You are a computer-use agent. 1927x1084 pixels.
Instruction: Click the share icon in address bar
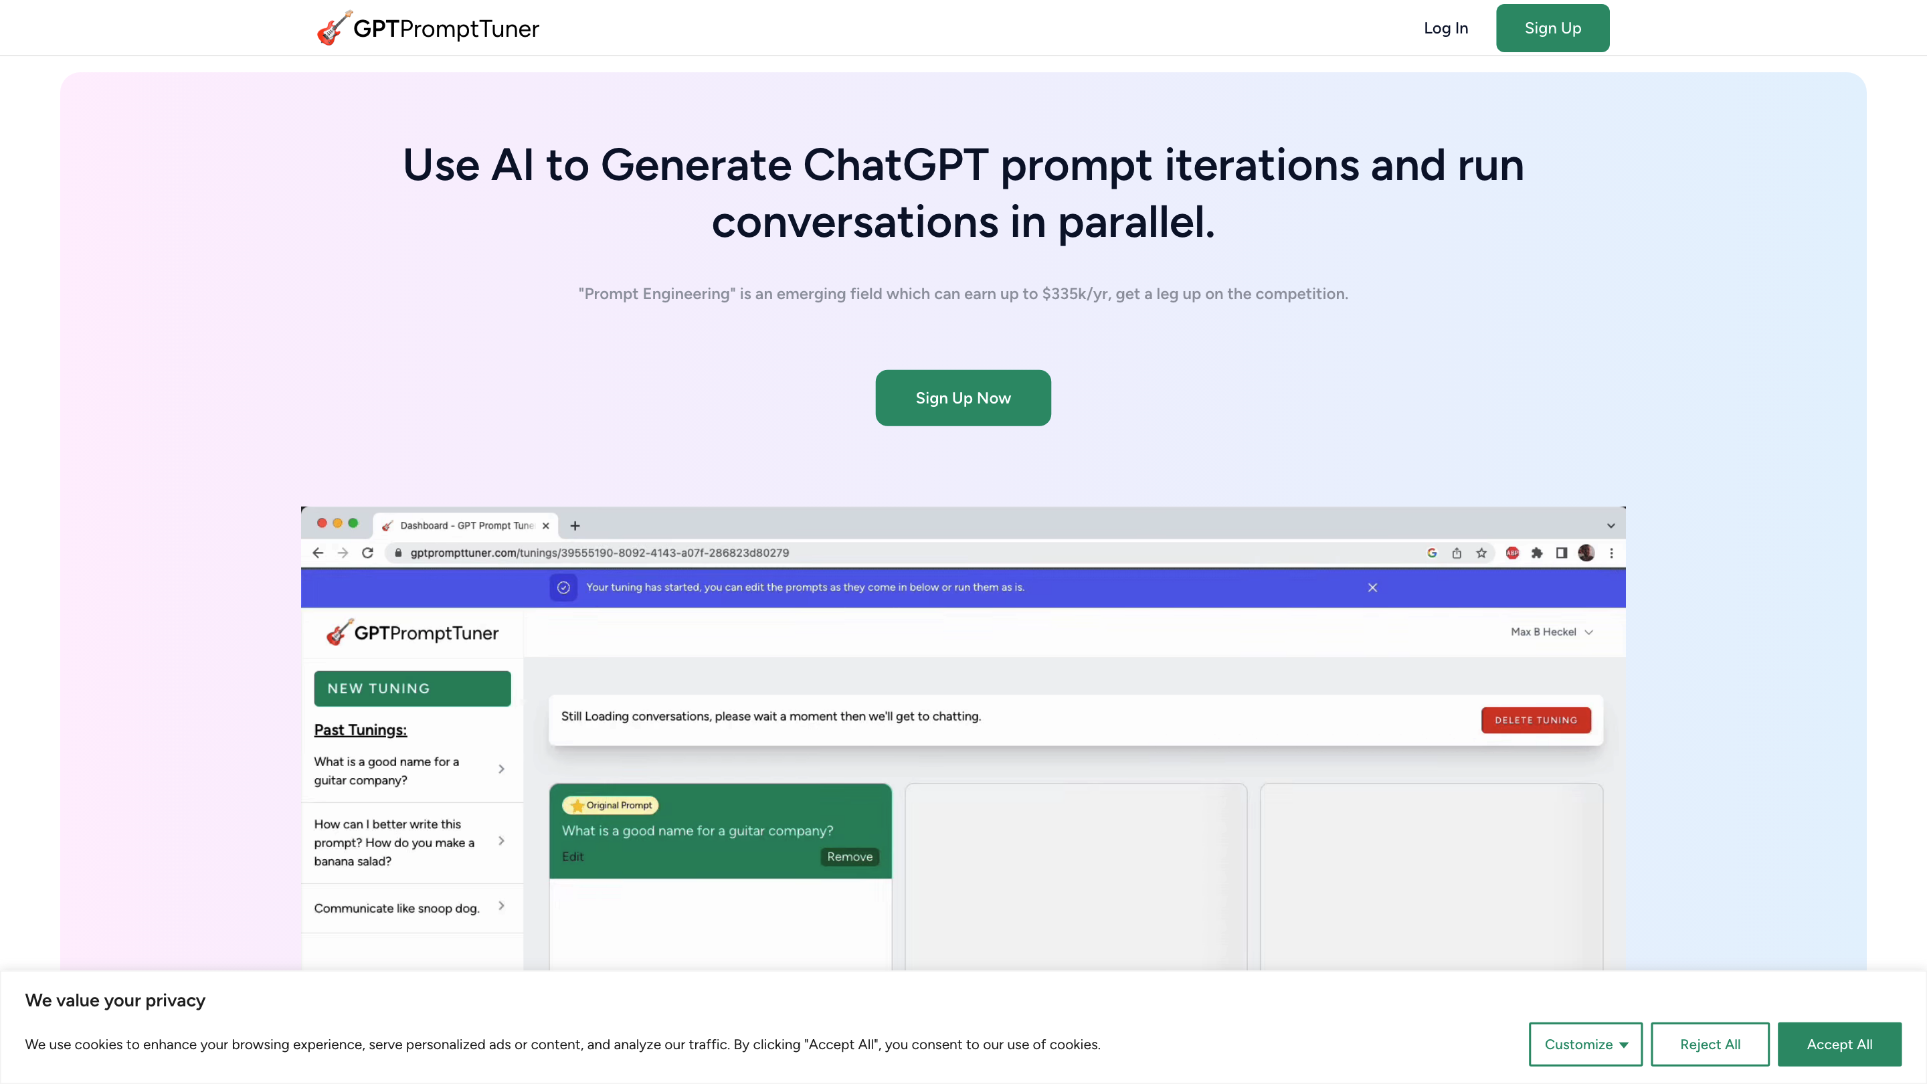click(1457, 553)
